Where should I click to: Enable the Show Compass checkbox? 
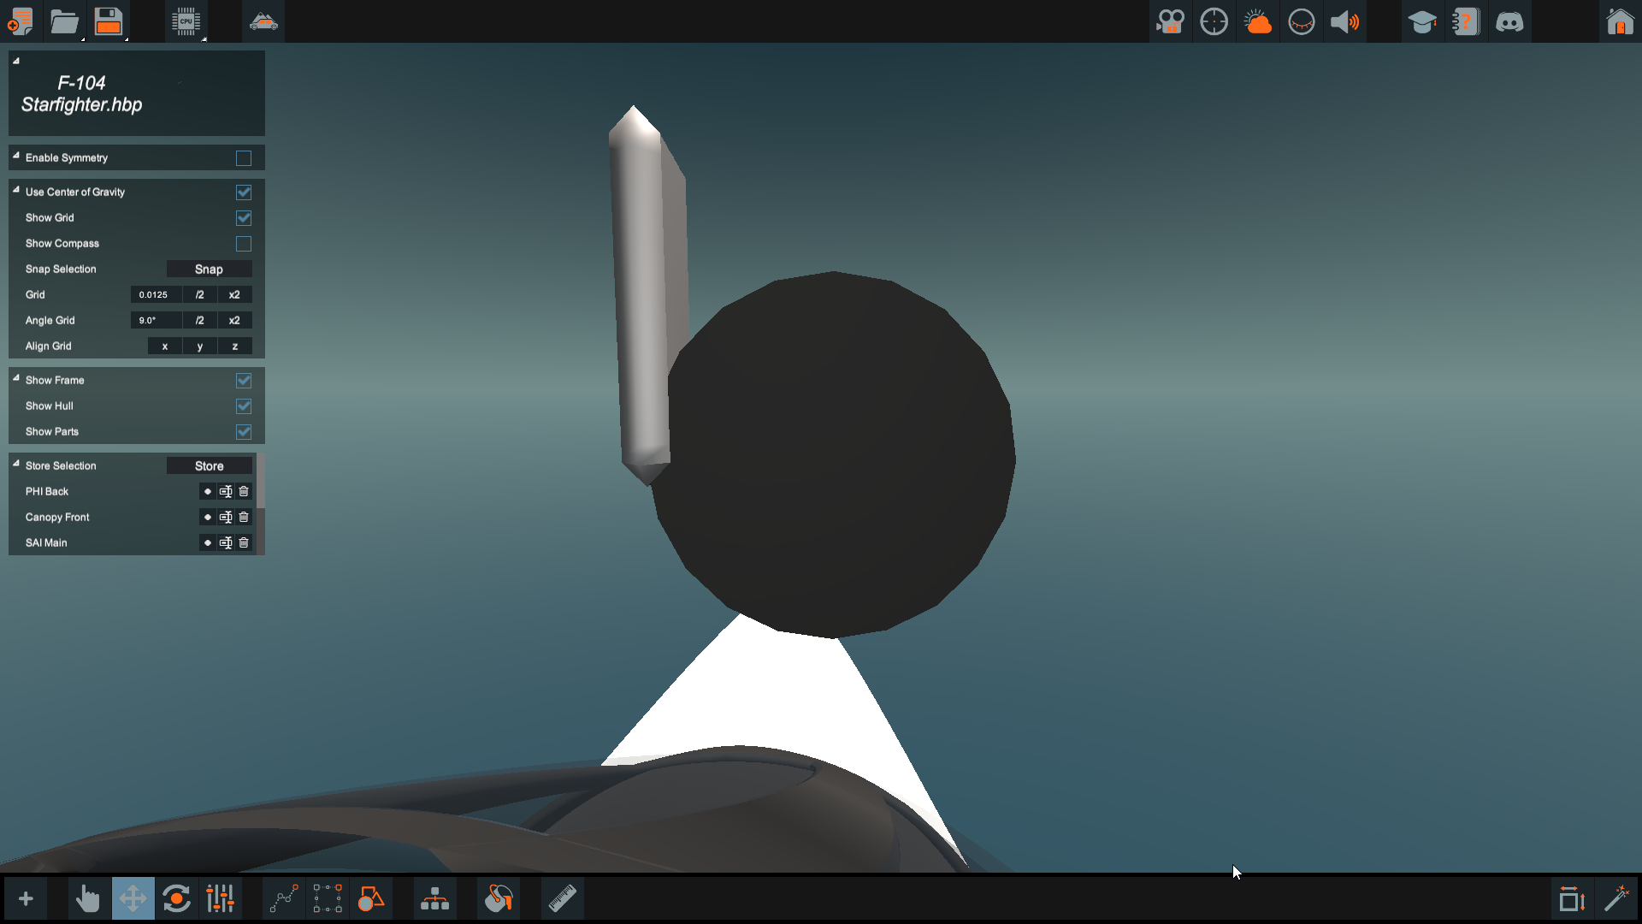coord(244,244)
